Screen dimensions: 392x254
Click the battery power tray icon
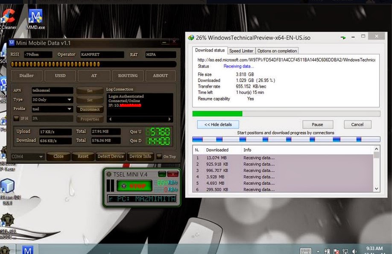[x=327, y=251]
